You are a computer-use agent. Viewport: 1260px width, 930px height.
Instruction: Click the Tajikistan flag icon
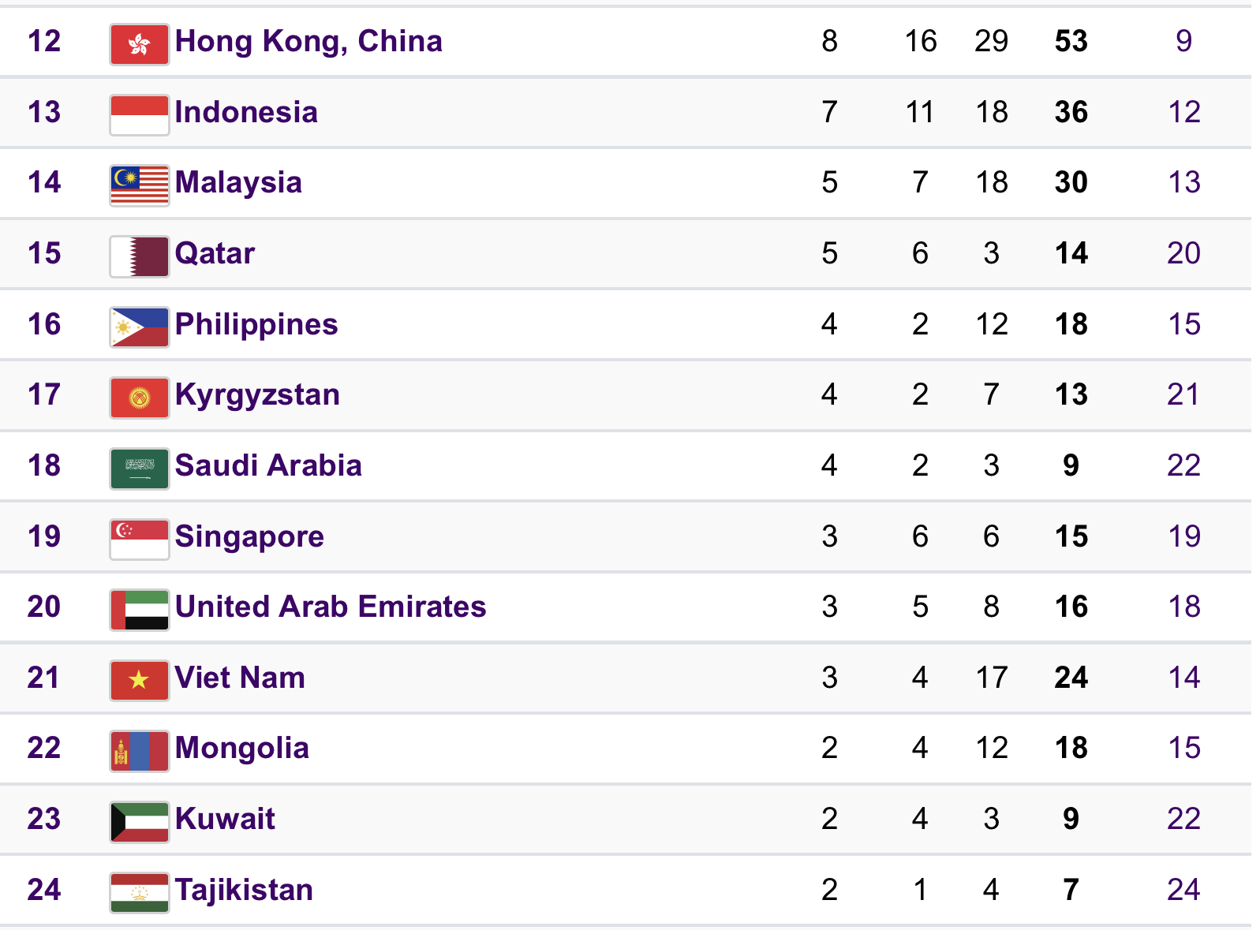click(x=139, y=892)
